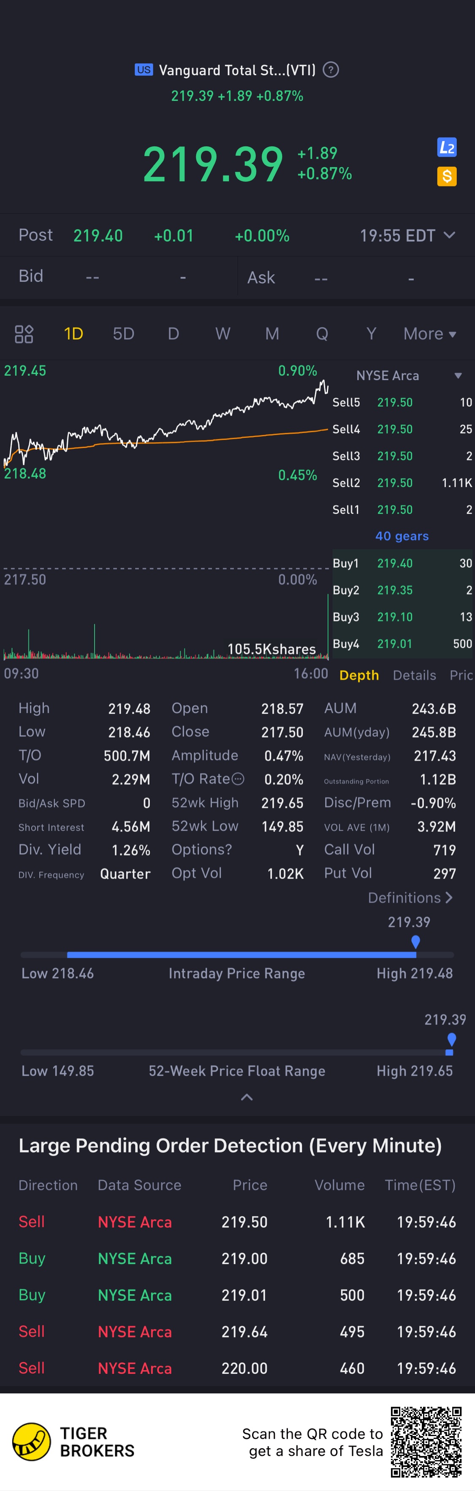Tap the Tesla share QR code

[x=426, y=1441]
